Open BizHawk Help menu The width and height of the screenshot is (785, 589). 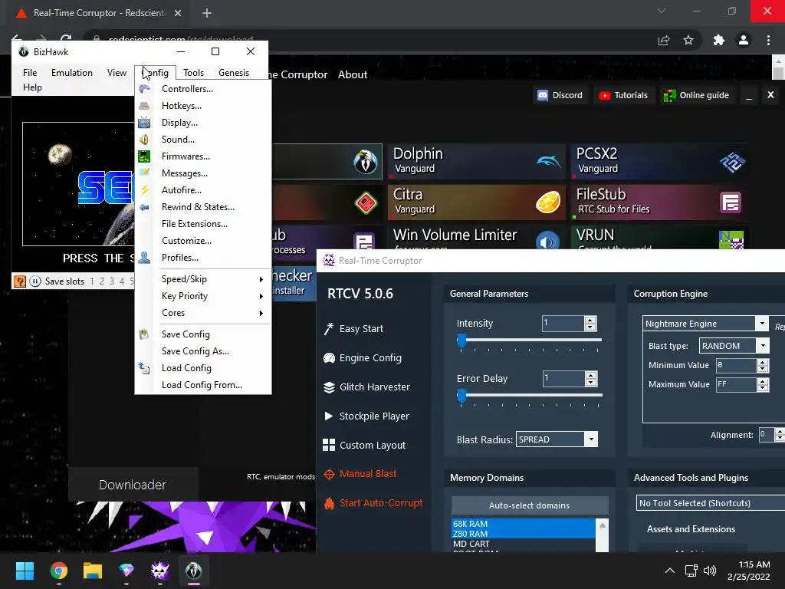32,87
